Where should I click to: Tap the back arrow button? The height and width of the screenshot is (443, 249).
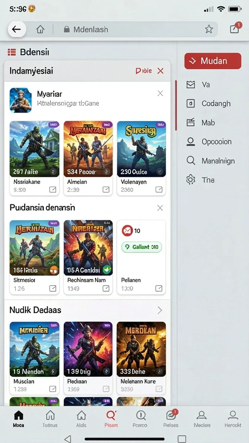click(x=17, y=29)
